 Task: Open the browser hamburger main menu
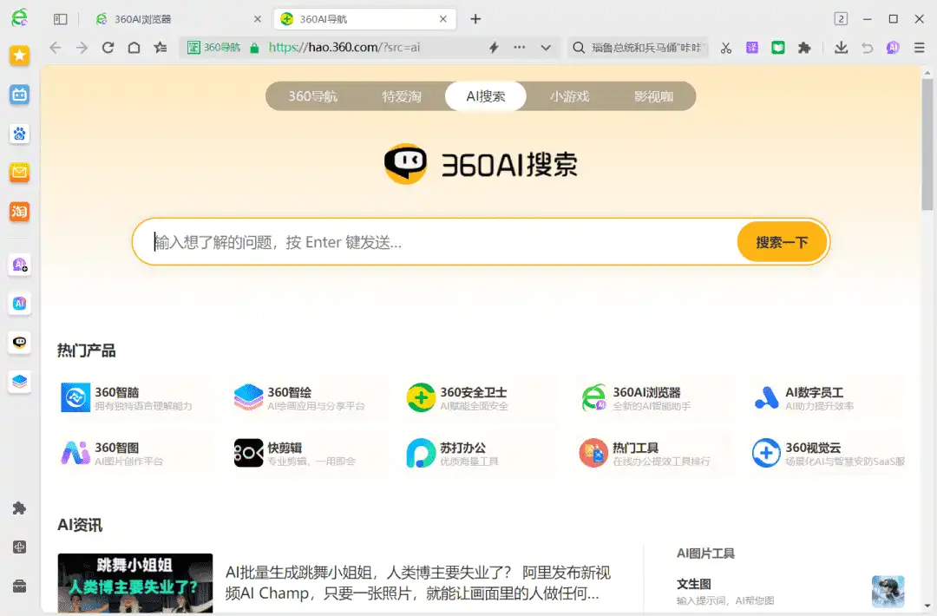919,48
